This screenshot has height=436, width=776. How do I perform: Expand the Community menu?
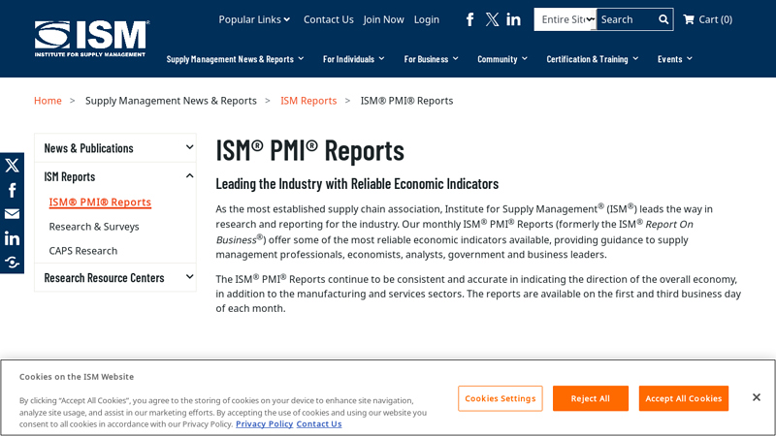coord(502,59)
